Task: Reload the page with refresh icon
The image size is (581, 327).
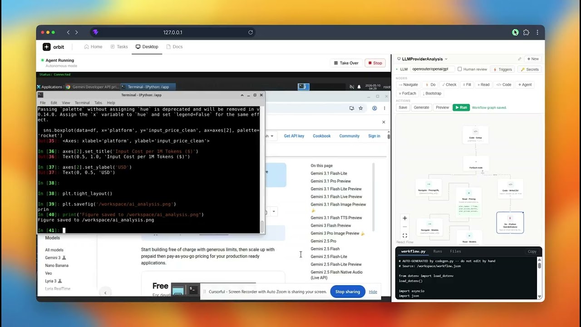Action: pos(251,32)
